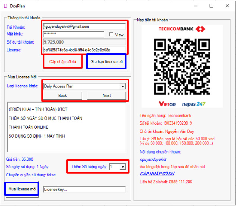Click the Số dư tài khoản balance field
The height and width of the screenshot is (206, 236).
(x=84, y=42)
